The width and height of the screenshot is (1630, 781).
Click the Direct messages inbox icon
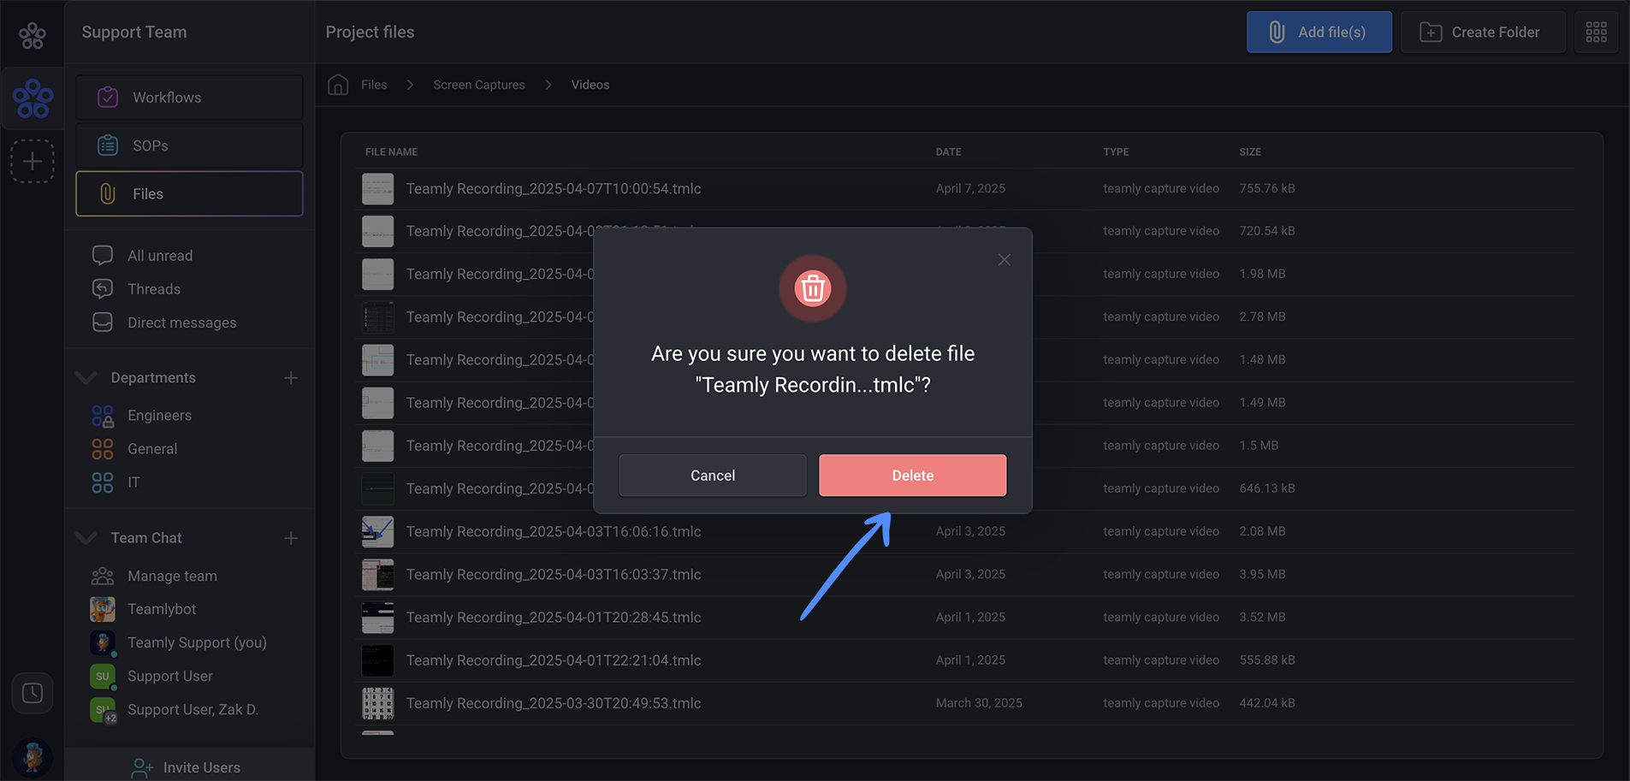tap(103, 322)
